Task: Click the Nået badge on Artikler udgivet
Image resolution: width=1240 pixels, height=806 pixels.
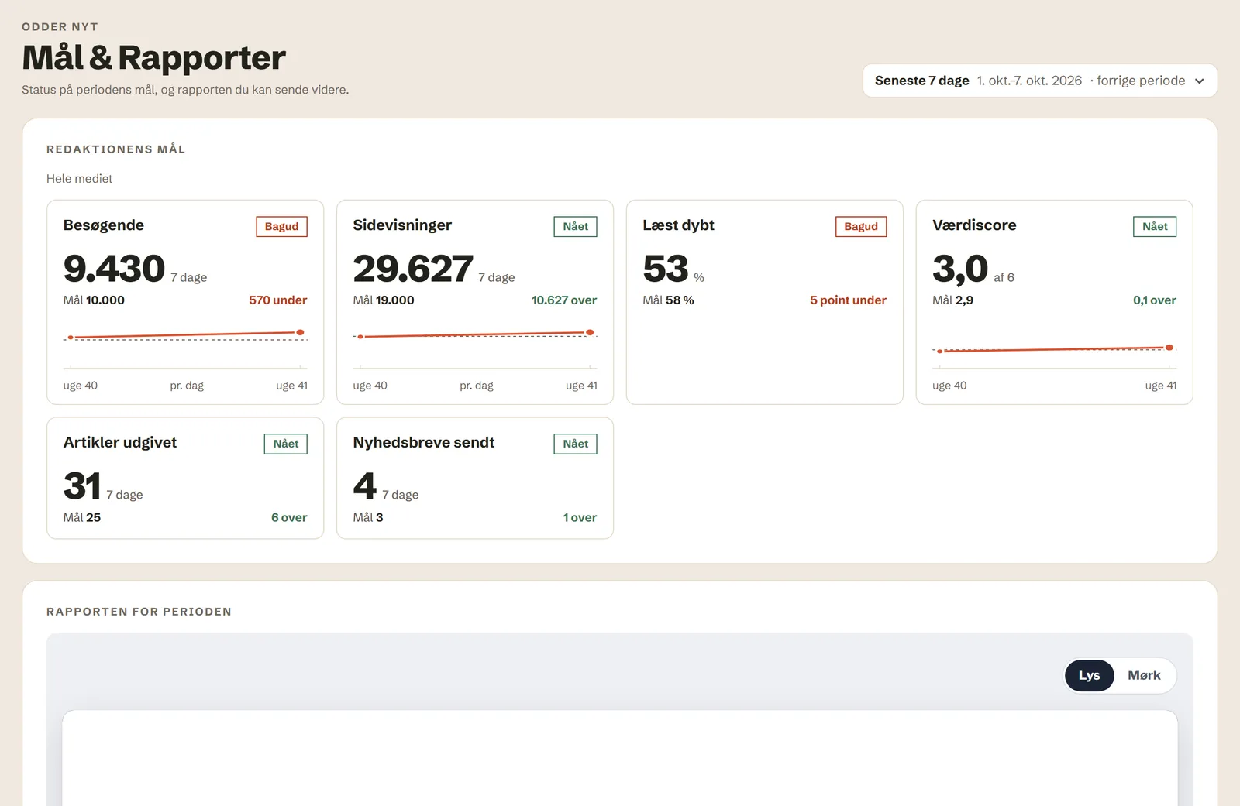Action: [x=285, y=444]
